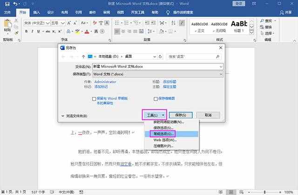The width and height of the screenshot is (298, 195).
Task: Click the numbered list icon
Action: coord(127,23)
